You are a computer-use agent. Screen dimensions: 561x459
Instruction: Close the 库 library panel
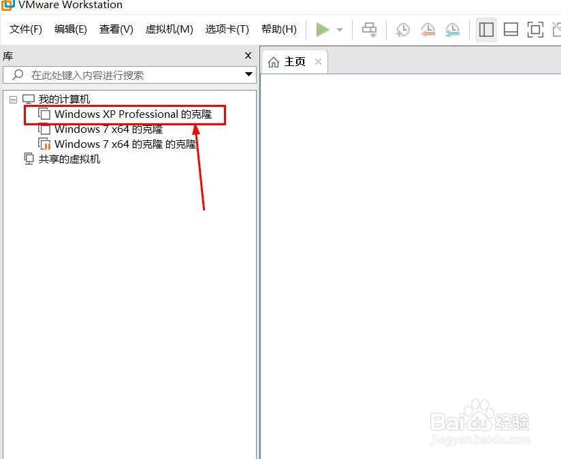click(x=248, y=55)
